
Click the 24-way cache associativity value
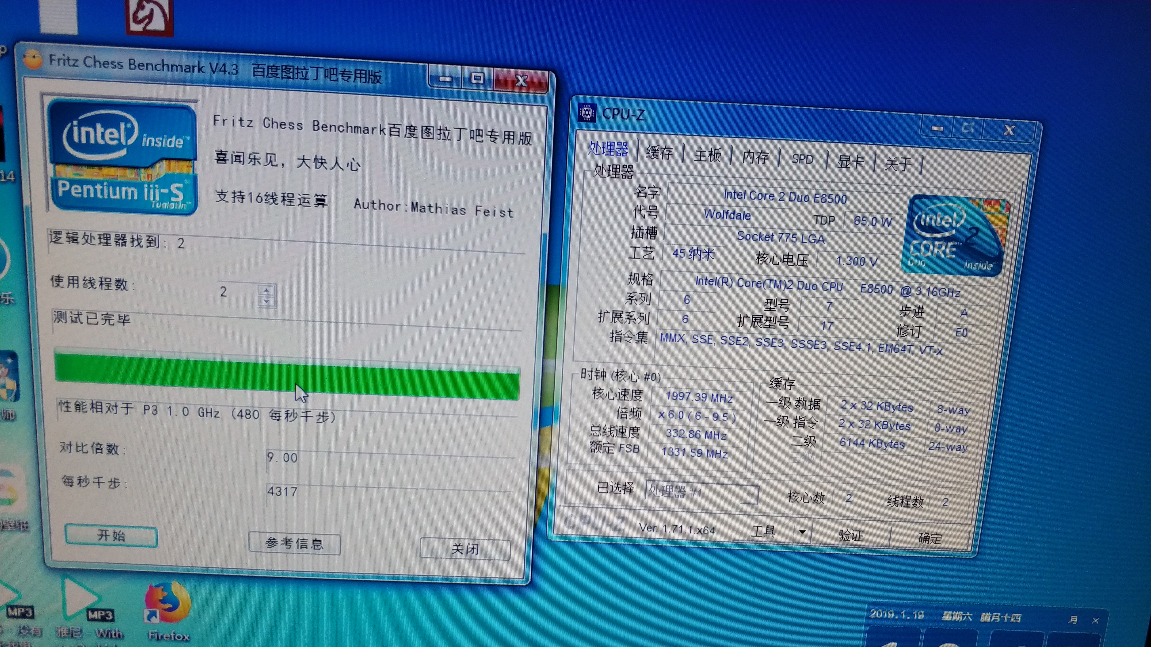click(948, 447)
